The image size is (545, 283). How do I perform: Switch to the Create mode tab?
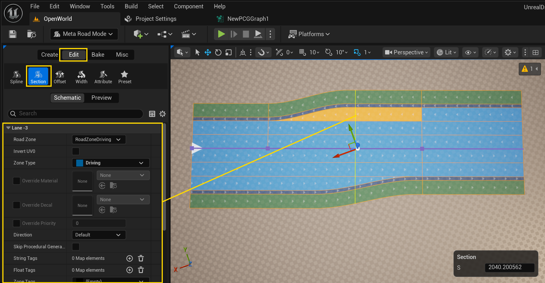[x=49, y=55]
